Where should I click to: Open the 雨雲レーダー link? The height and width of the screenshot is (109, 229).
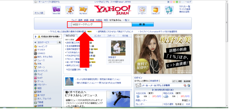(141, 100)
